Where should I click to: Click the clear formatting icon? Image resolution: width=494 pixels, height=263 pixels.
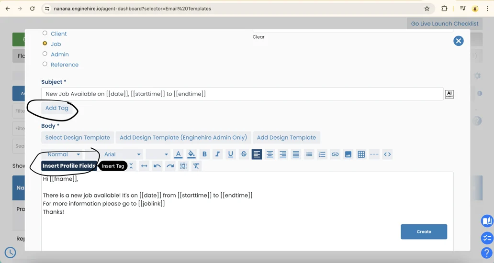[196, 166]
